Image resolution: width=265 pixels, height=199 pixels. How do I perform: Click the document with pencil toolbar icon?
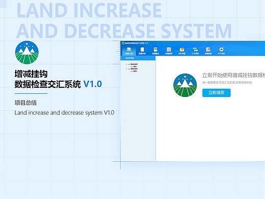(x=208, y=49)
